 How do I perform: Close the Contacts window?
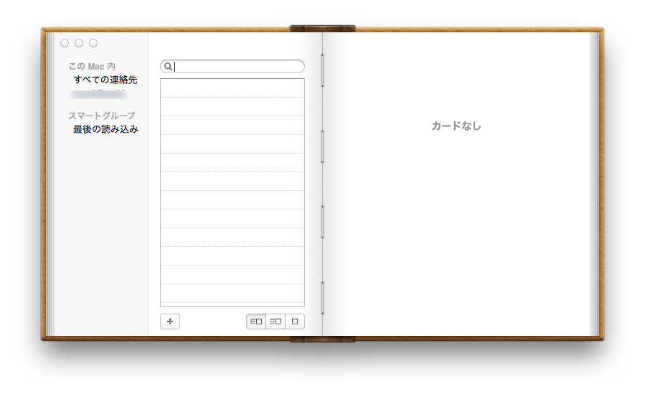point(65,43)
